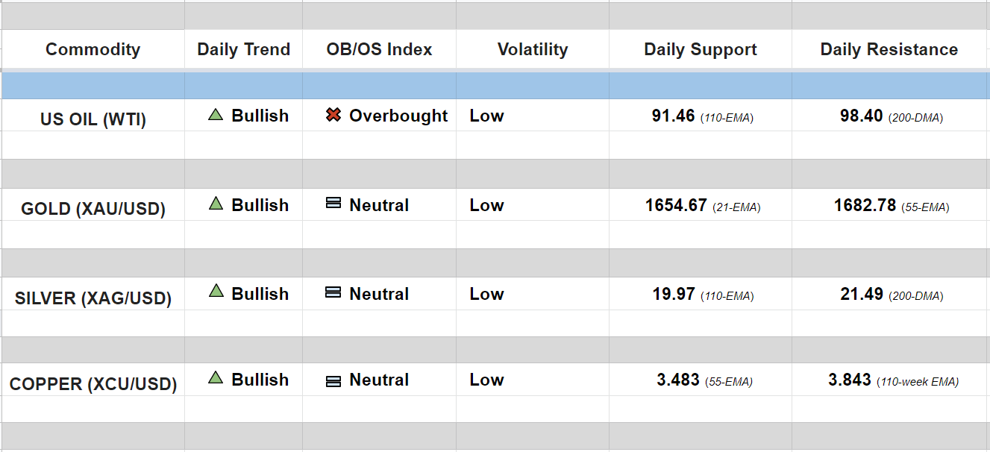Select the 1654.67 gold support value
Image resolution: width=990 pixels, height=452 pixels.
pyautogui.click(x=676, y=205)
